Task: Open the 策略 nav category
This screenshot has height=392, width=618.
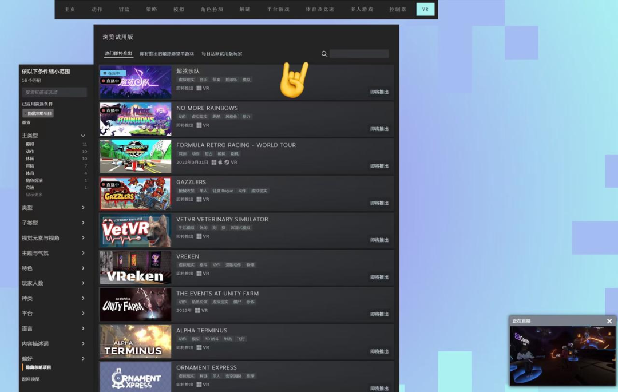Action: [151, 10]
